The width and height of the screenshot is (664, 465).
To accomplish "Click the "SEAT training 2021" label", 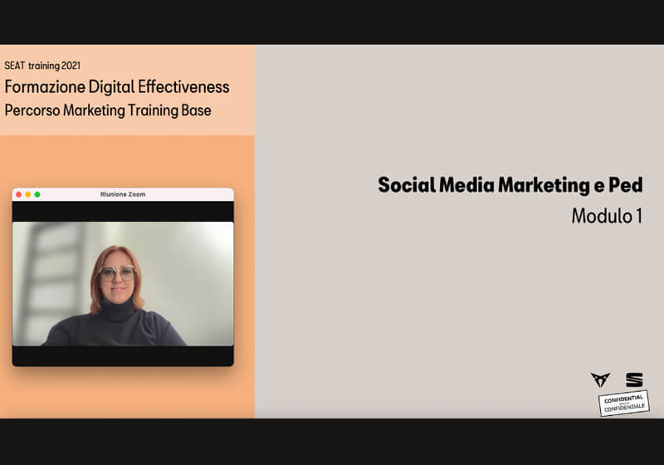I will click(42, 65).
